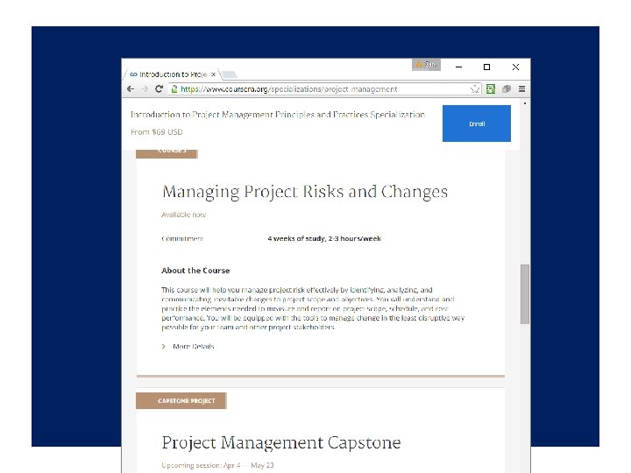This screenshot has width=631, height=473.
Task: Click the user profile badge in title bar
Action: coord(426,65)
